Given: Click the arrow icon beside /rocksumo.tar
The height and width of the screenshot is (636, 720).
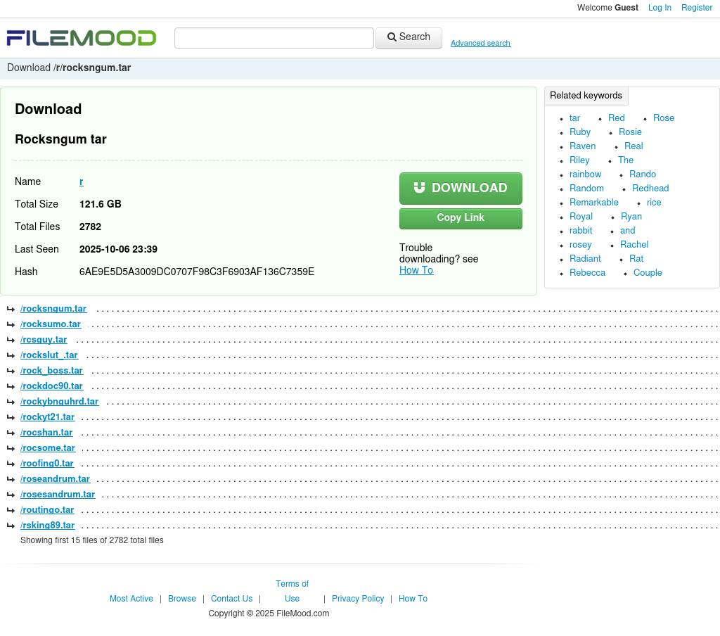Looking at the screenshot, I should (x=11, y=325).
